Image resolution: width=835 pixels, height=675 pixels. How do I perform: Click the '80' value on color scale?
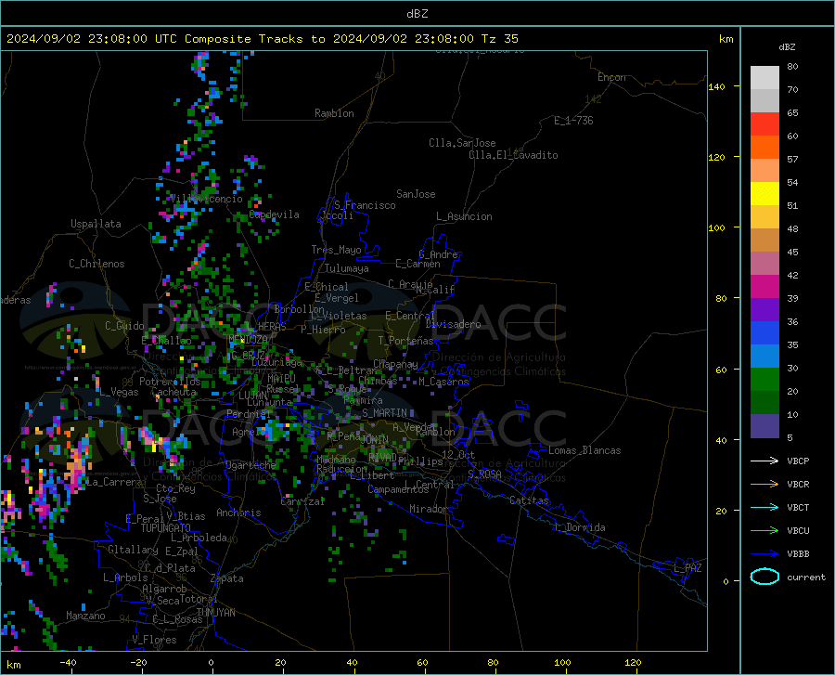[x=792, y=67]
